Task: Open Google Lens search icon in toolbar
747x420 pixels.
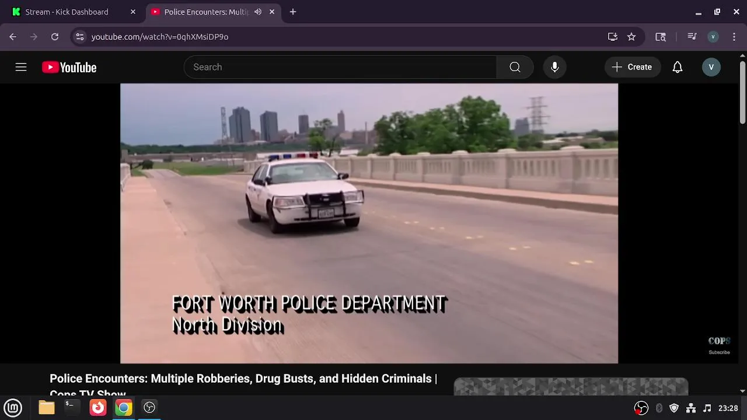Action: click(661, 37)
